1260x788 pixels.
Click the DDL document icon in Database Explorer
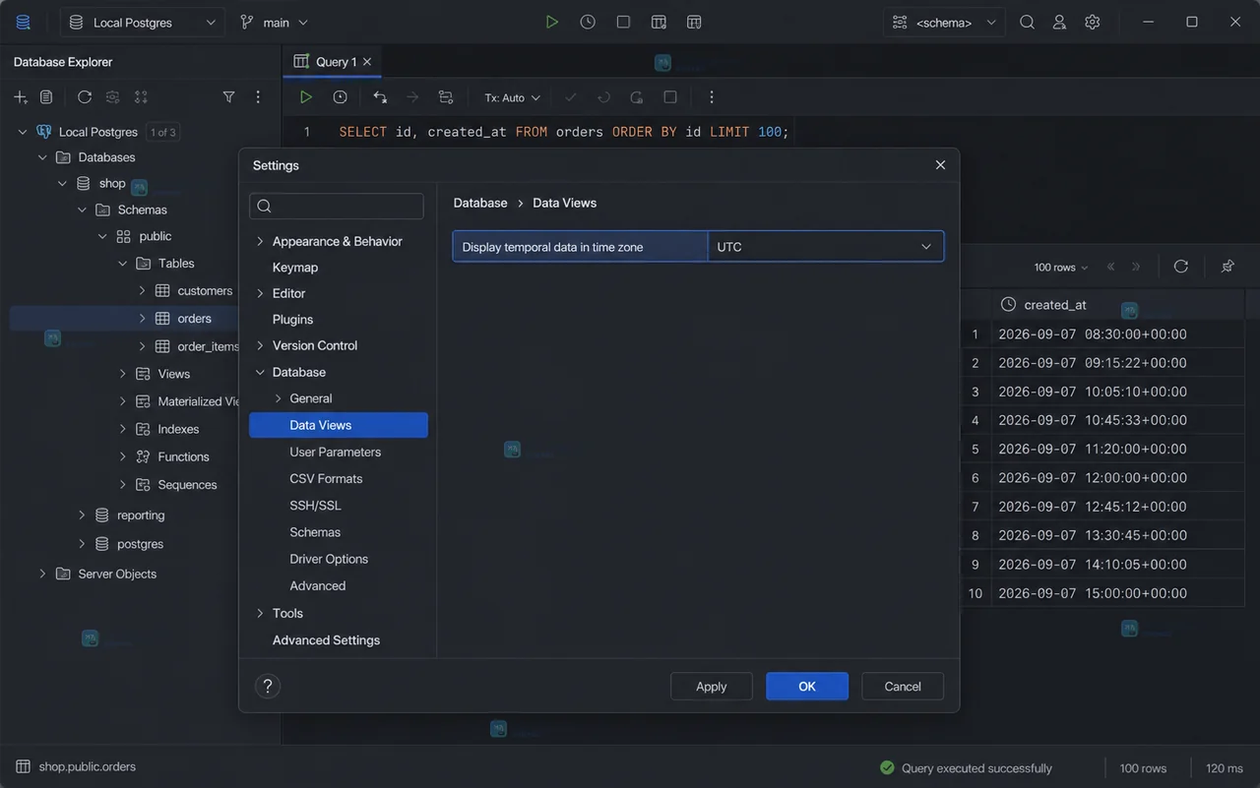[x=46, y=97]
